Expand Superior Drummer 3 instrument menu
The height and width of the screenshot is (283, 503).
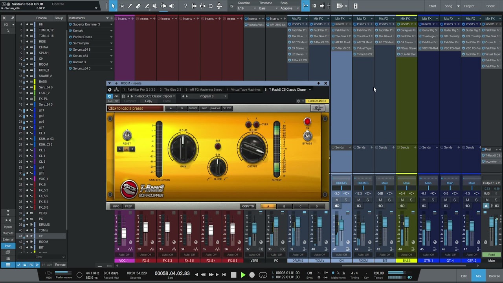click(111, 24)
